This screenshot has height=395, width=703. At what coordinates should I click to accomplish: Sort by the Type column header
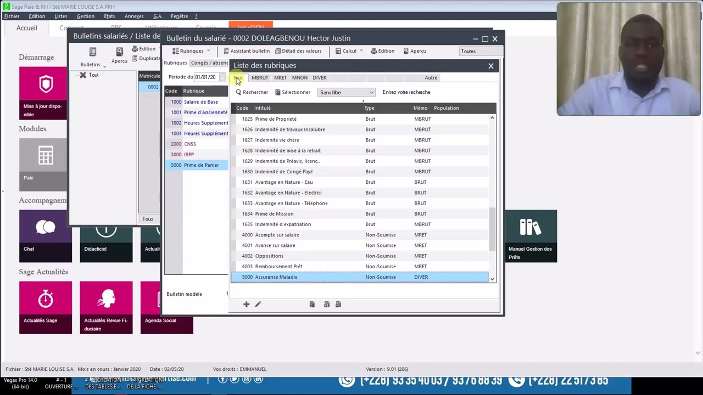pyautogui.click(x=370, y=108)
